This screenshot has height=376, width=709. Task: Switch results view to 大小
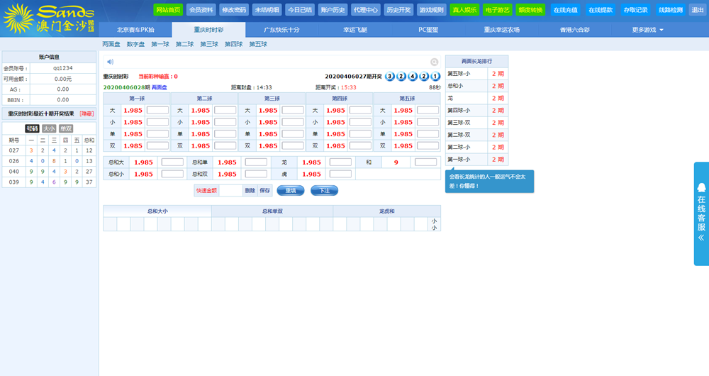tap(49, 128)
